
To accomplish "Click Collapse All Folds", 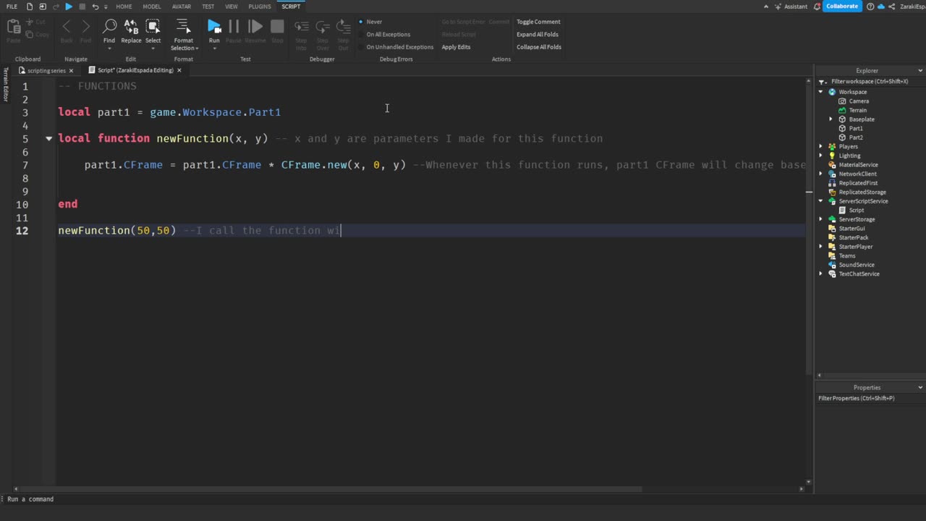I will 539,47.
